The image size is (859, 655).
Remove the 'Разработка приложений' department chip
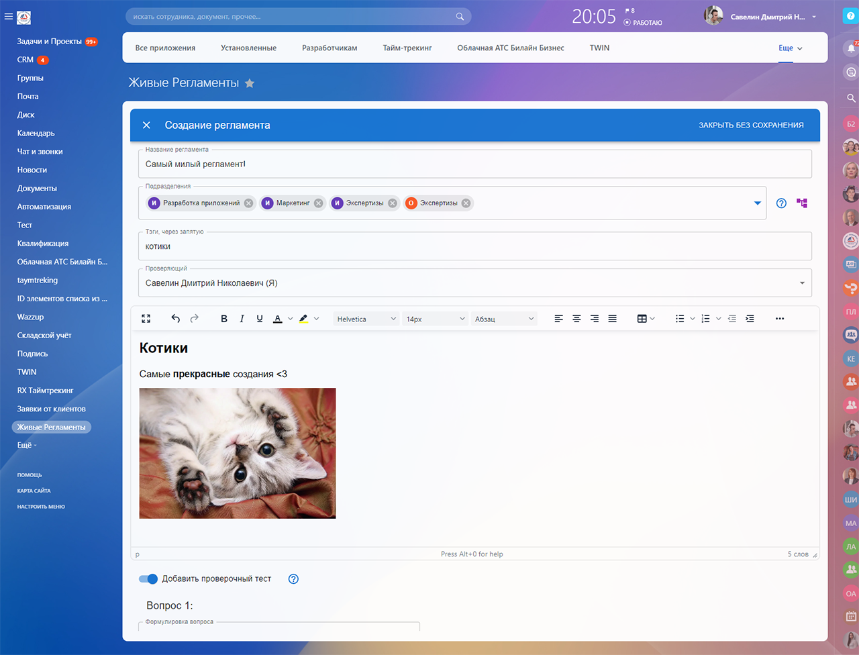[x=249, y=203]
